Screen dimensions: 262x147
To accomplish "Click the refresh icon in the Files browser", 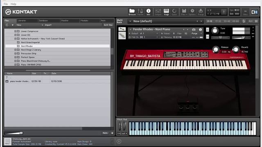I will (x=7, y=25).
